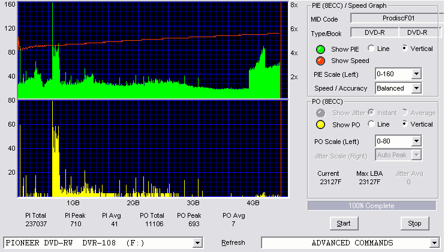Open the PIE Scale (Left) dropdown
Image resolution: width=445 pixels, height=252 pixels.
pyautogui.click(x=416, y=74)
